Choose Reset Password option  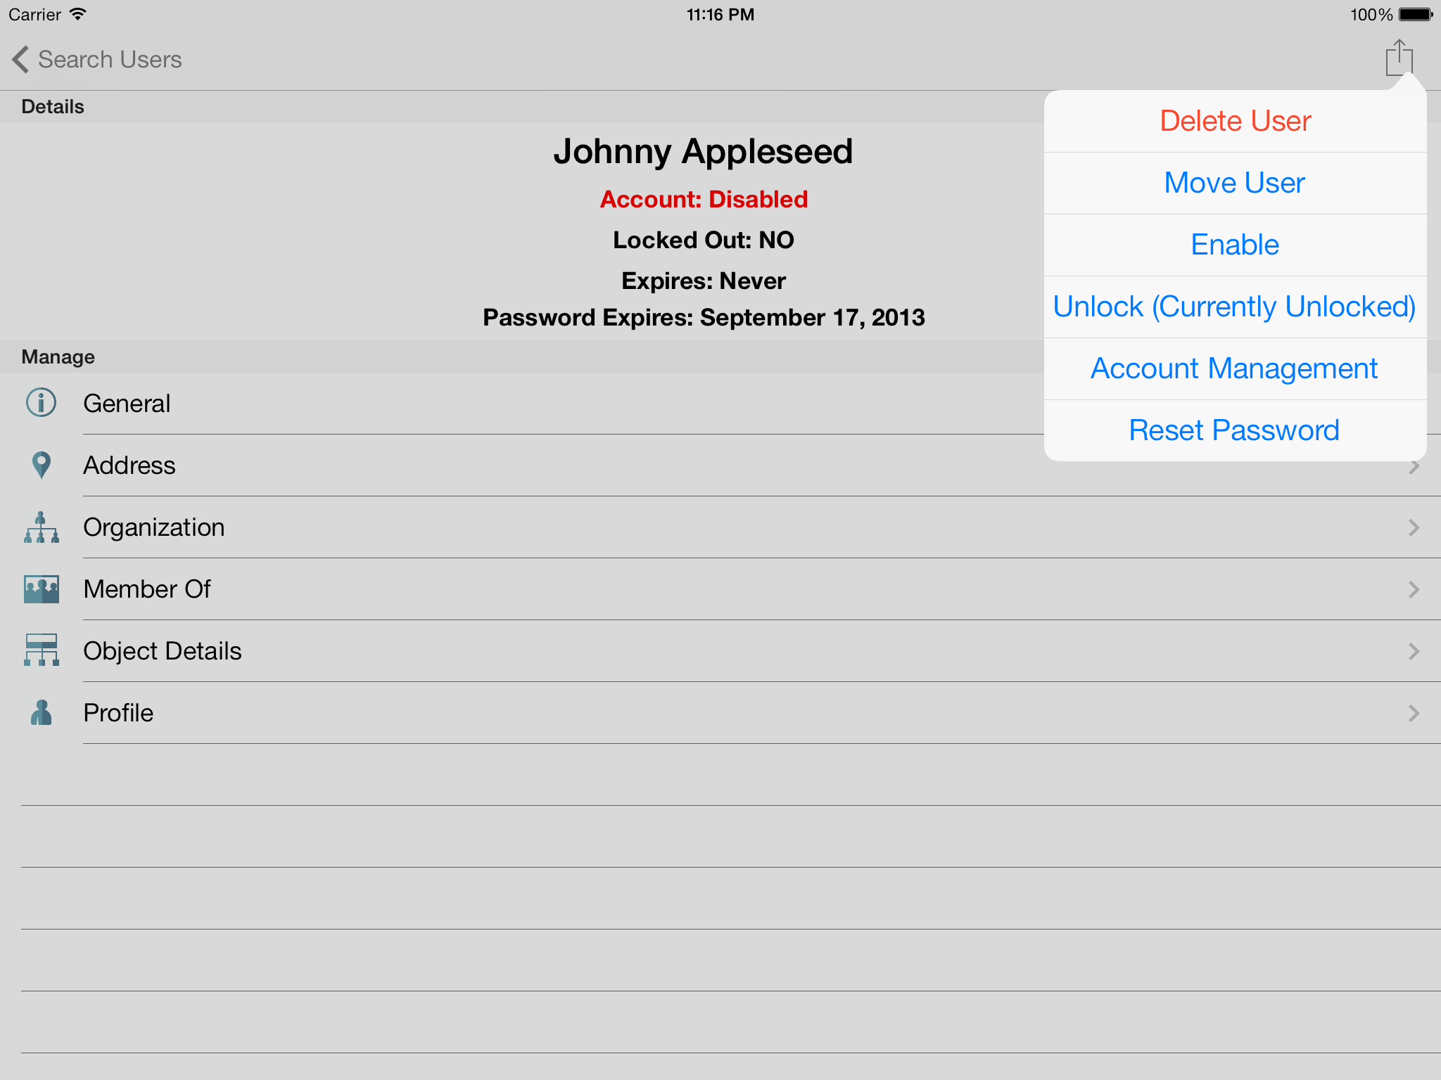click(1235, 430)
